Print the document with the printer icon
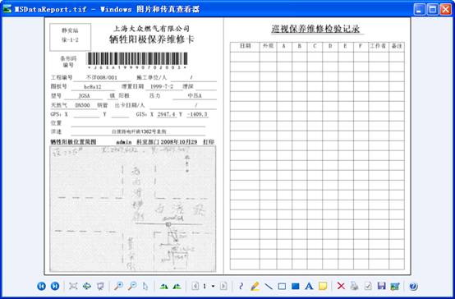455x299 pixels. (354, 286)
